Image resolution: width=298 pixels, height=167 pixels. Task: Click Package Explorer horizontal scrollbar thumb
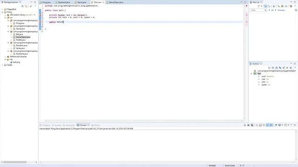coord(15,162)
